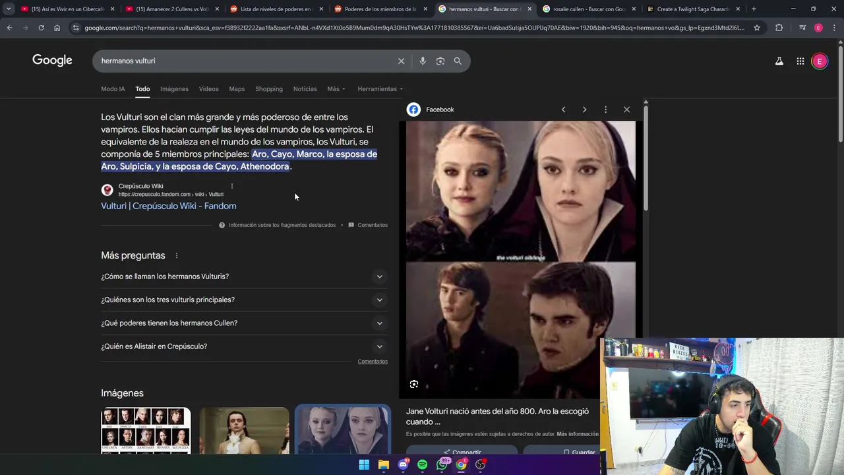Open Más preguntas options menu

(x=176, y=255)
